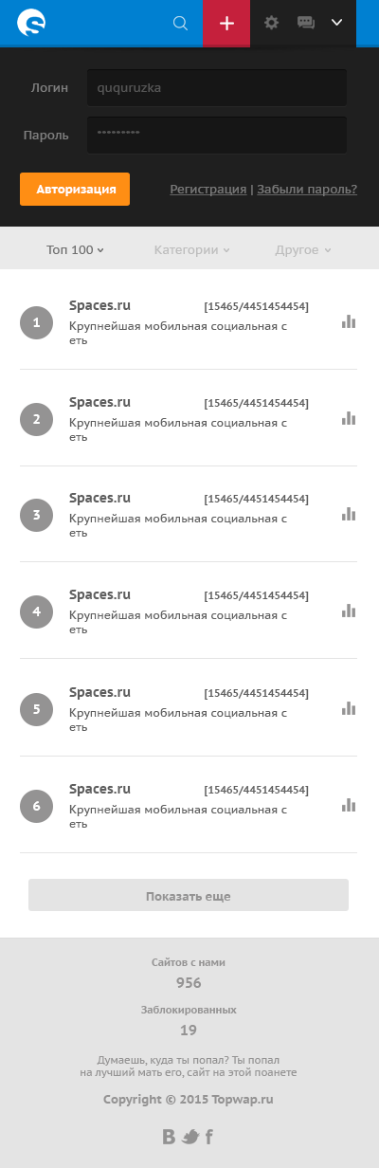View statistics icon for site ranked 1
This screenshot has height=1168, width=379.
coord(349,321)
